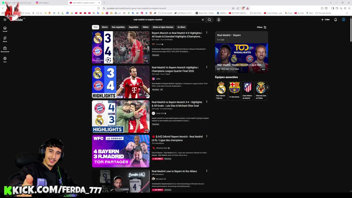Open the ARAPALS bookmark

point(222,13)
